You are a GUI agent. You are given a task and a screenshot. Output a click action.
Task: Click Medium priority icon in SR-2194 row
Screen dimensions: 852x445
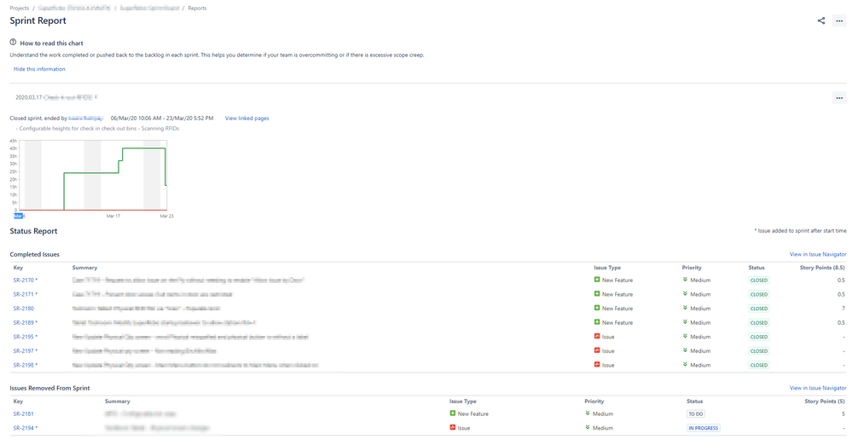(588, 428)
